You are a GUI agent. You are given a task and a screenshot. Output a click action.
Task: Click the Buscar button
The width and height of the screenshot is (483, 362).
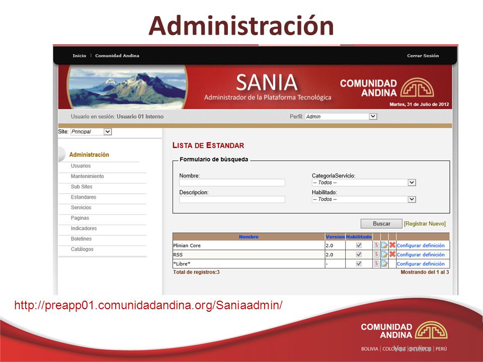(381, 224)
